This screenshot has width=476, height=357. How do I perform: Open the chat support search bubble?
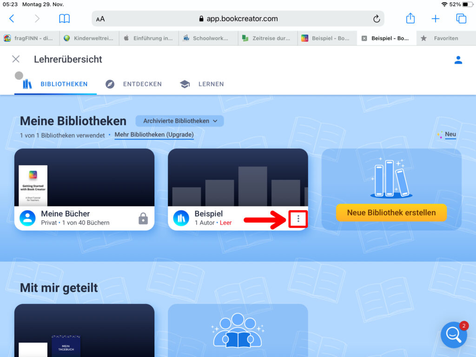click(454, 334)
